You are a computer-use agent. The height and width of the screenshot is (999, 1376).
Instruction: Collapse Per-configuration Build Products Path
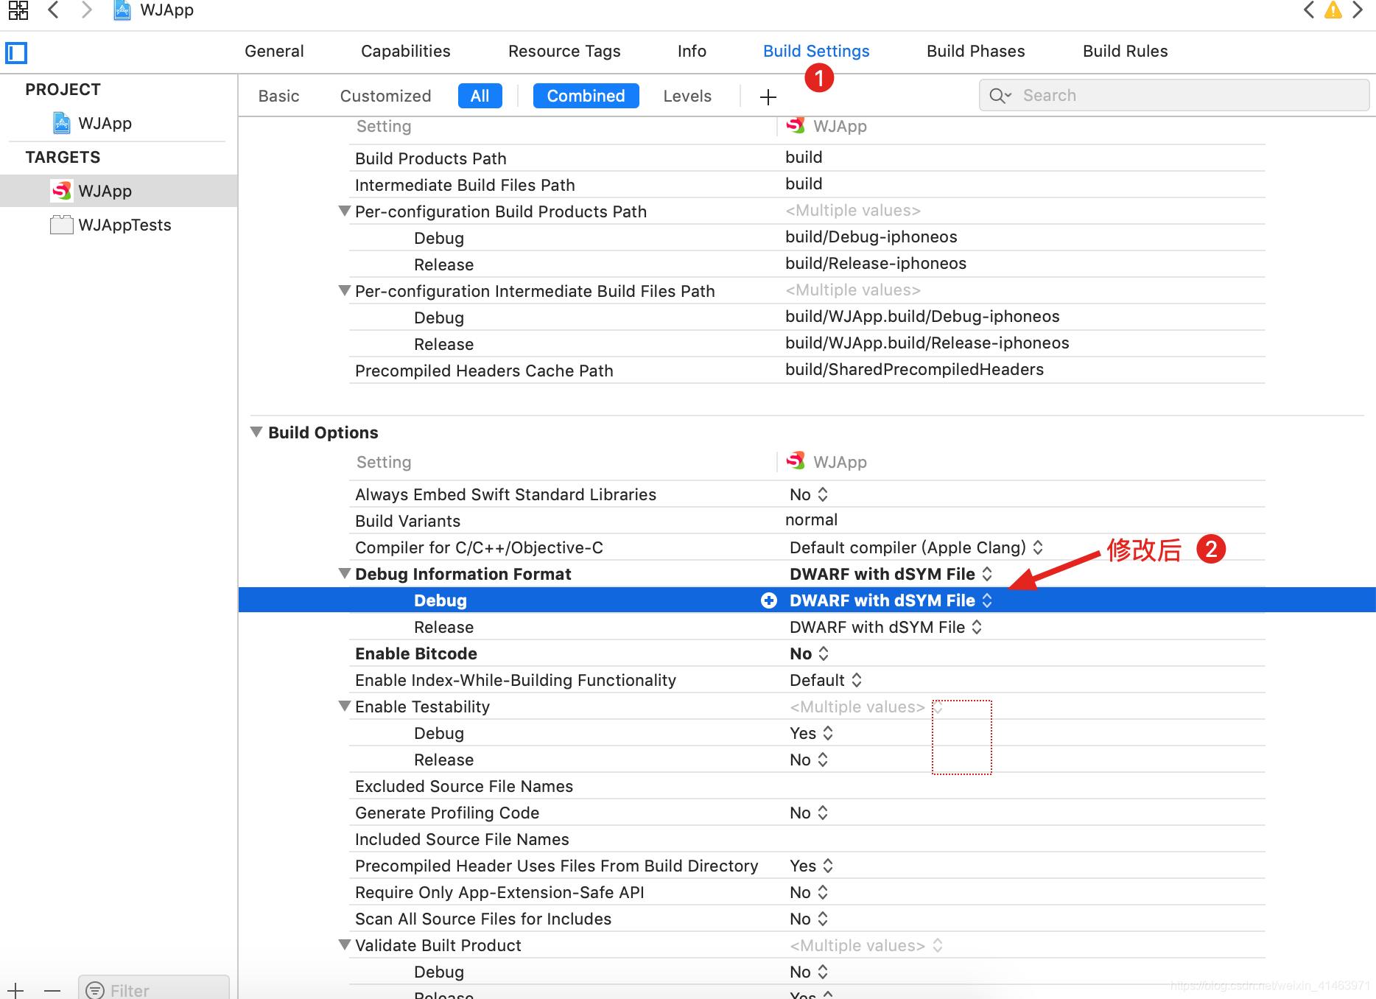(344, 211)
